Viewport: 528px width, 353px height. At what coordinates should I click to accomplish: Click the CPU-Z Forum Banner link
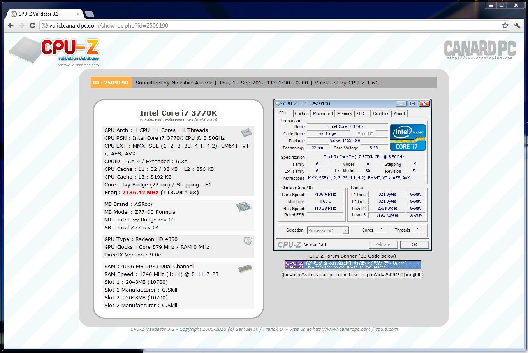(x=352, y=256)
